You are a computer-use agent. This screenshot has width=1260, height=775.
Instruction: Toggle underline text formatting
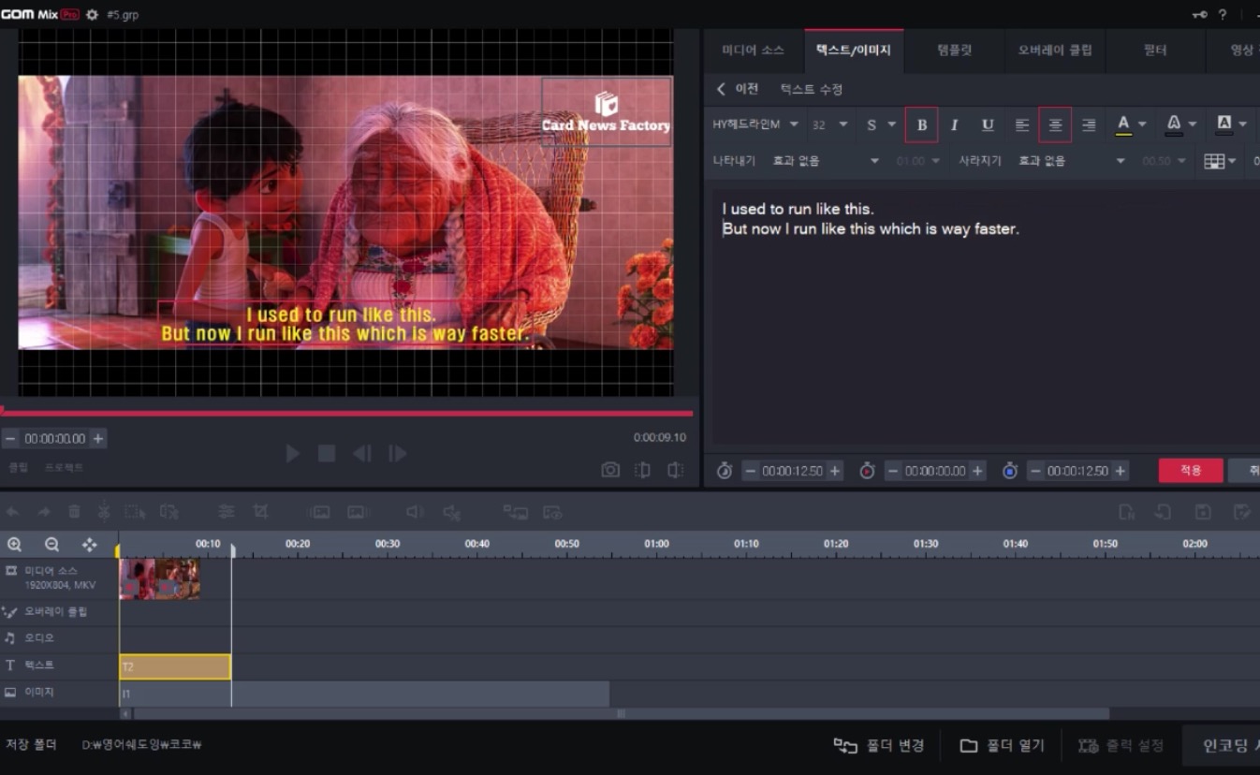[987, 124]
